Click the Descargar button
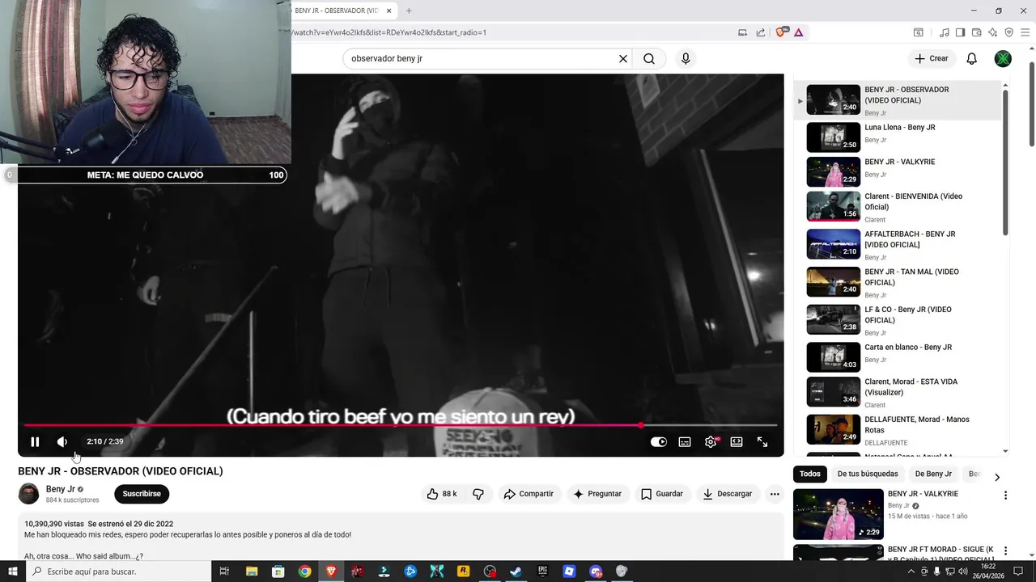1036x582 pixels. pyautogui.click(x=728, y=494)
